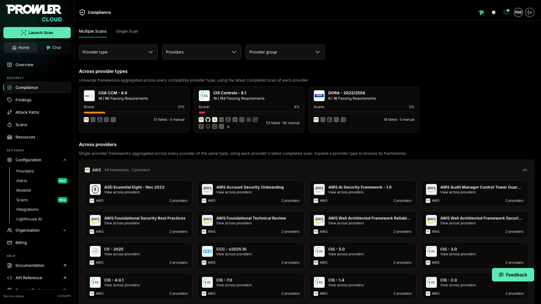Go to Findings in the sidebar
The height and width of the screenshot is (304, 541).
(x=37, y=100)
